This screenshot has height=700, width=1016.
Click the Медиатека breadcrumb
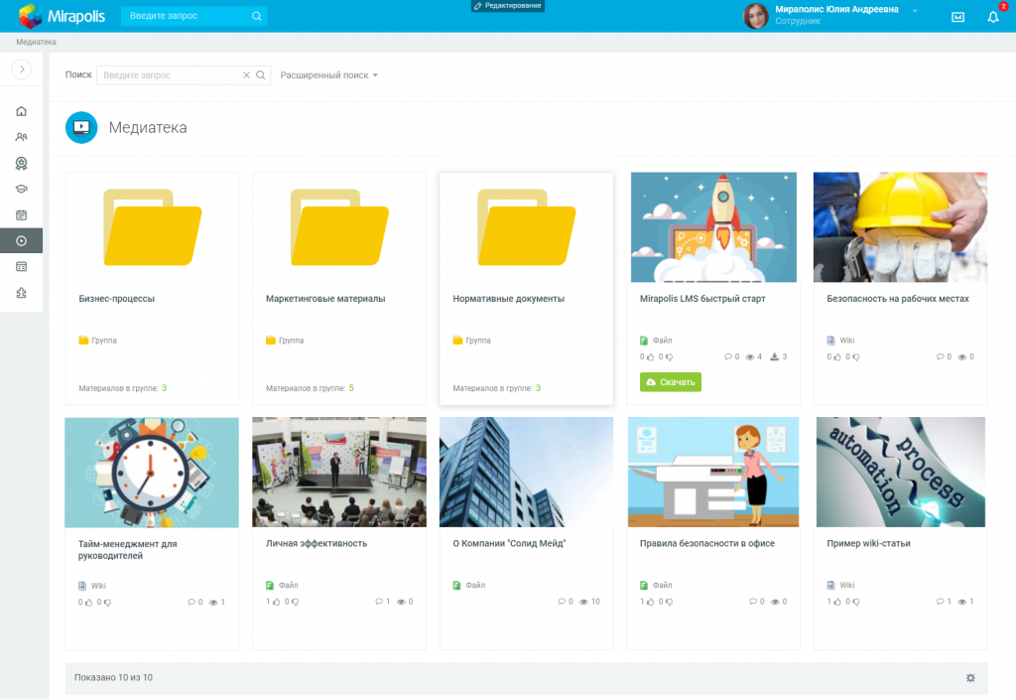pos(36,42)
